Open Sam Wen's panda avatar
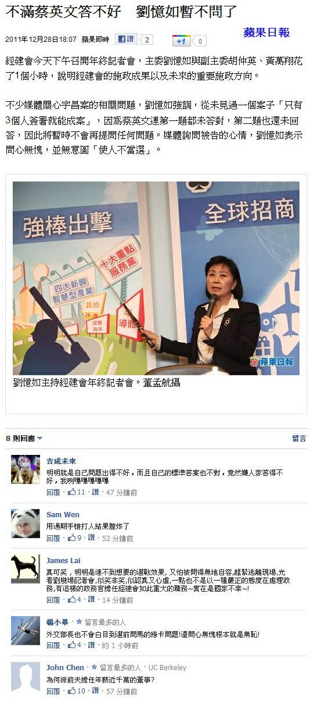Screen dimensions: 314x701 26,523
